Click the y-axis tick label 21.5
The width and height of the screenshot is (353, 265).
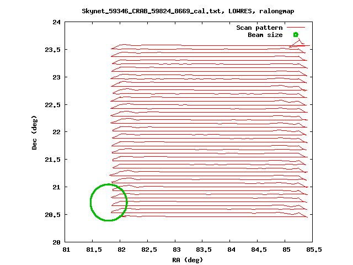click(x=53, y=160)
